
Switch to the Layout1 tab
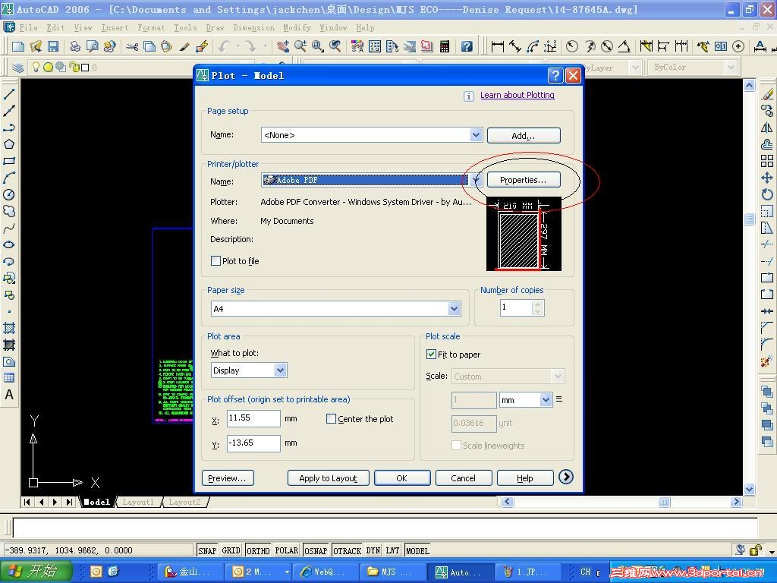(138, 502)
